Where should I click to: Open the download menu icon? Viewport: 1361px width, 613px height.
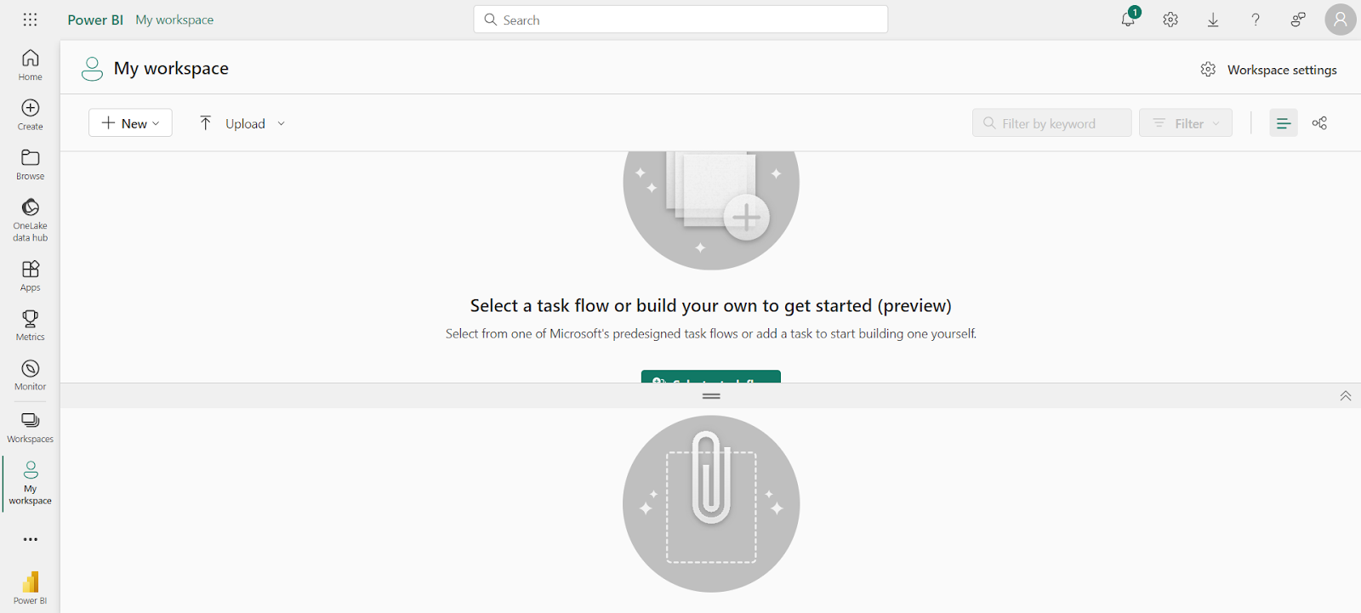pos(1213,20)
